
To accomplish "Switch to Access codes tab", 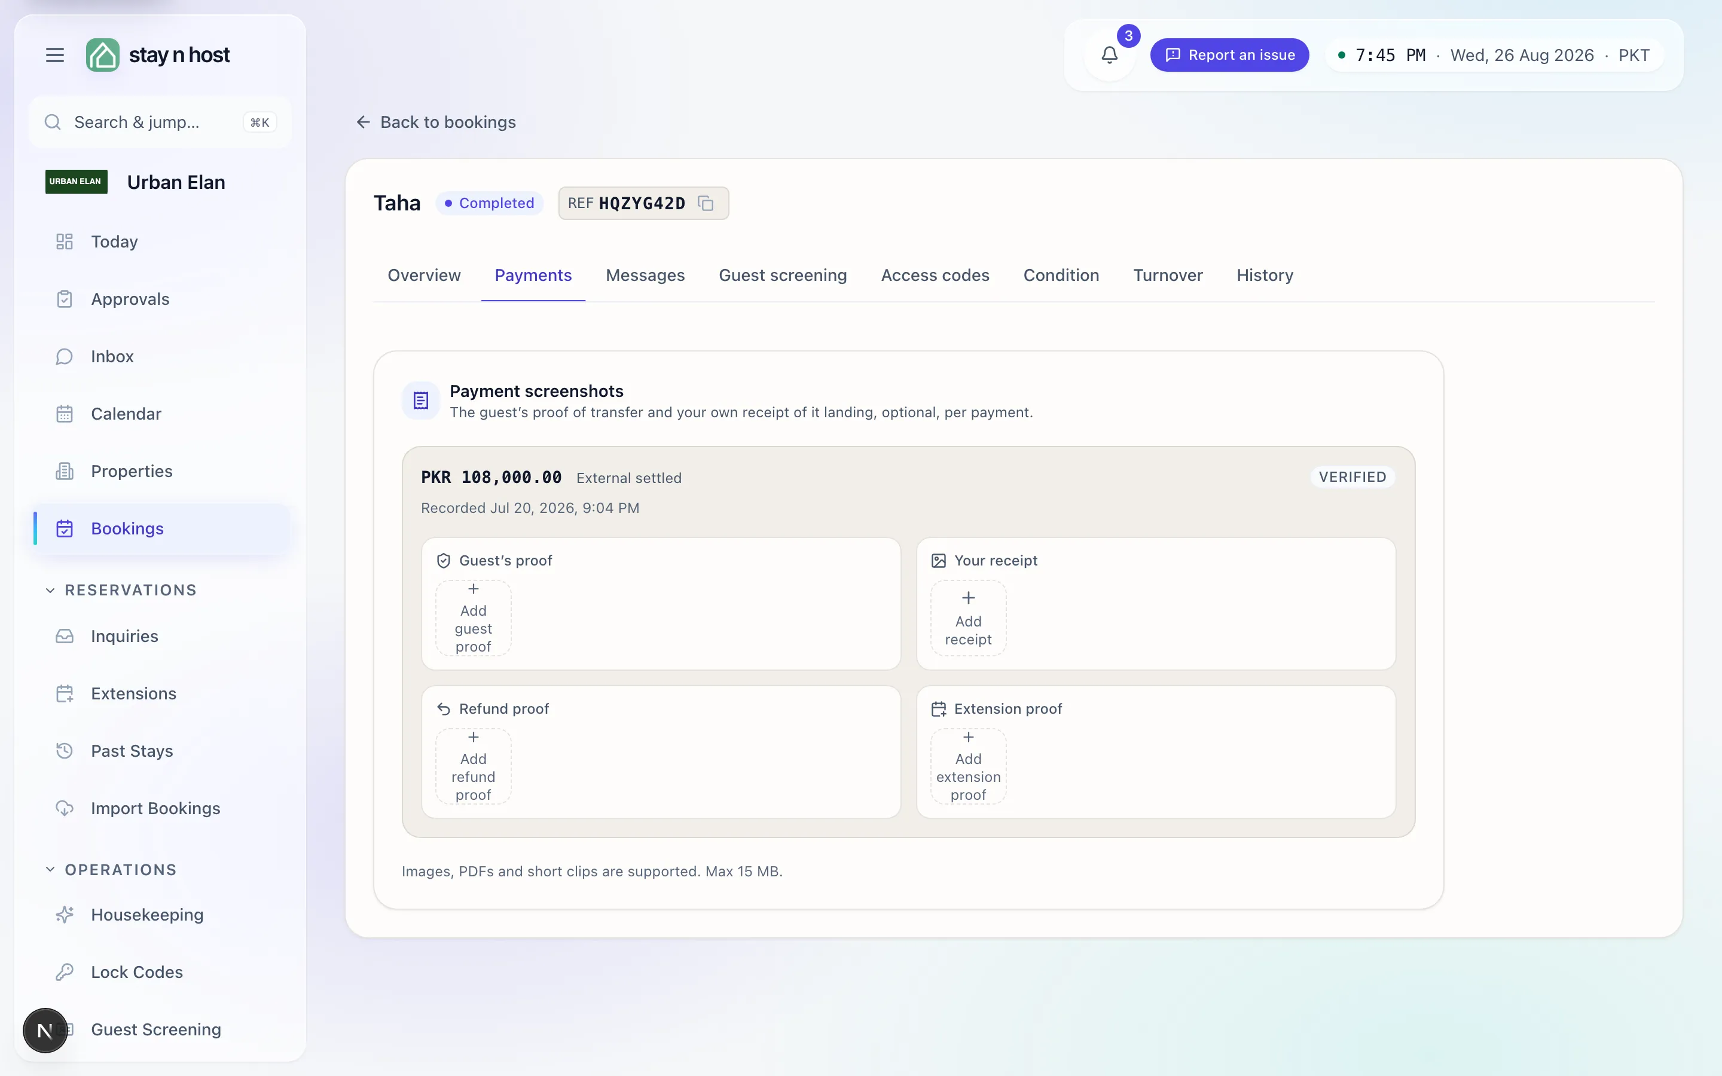I will [935, 276].
